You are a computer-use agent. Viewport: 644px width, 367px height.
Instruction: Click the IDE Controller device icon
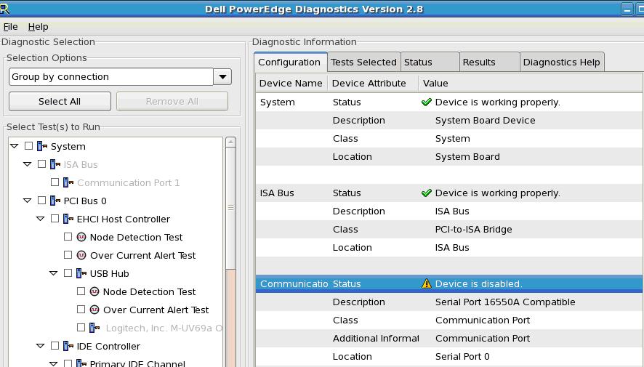coord(68,346)
